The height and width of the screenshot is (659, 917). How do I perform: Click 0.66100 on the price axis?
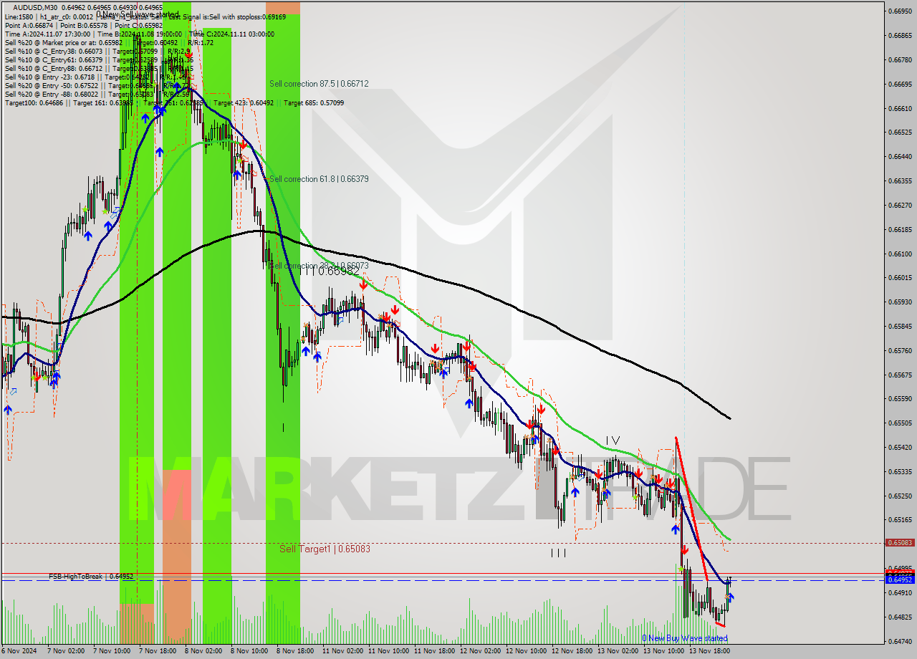(901, 254)
